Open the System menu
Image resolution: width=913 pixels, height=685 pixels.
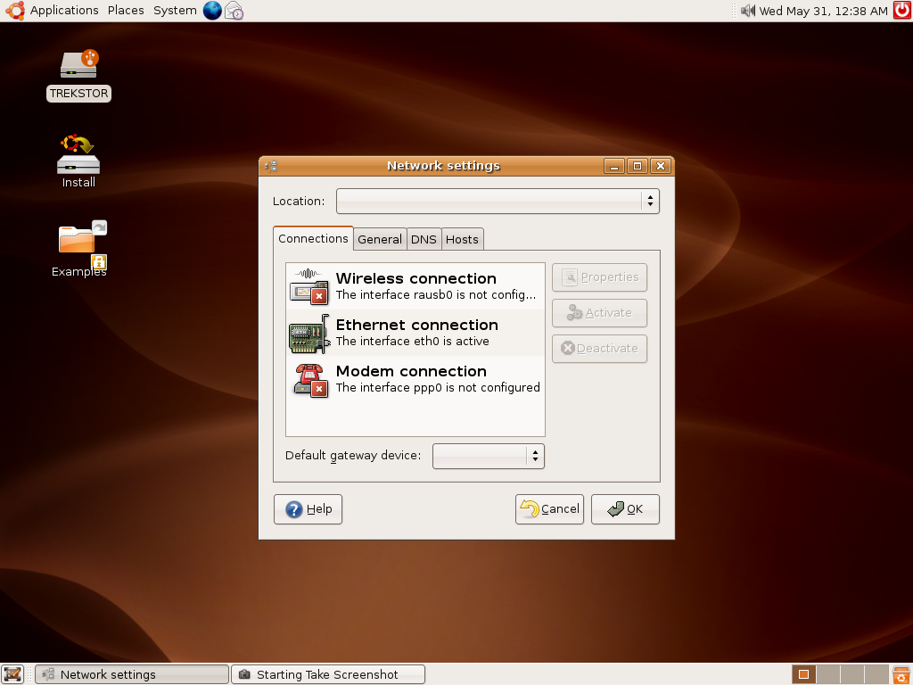[175, 11]
